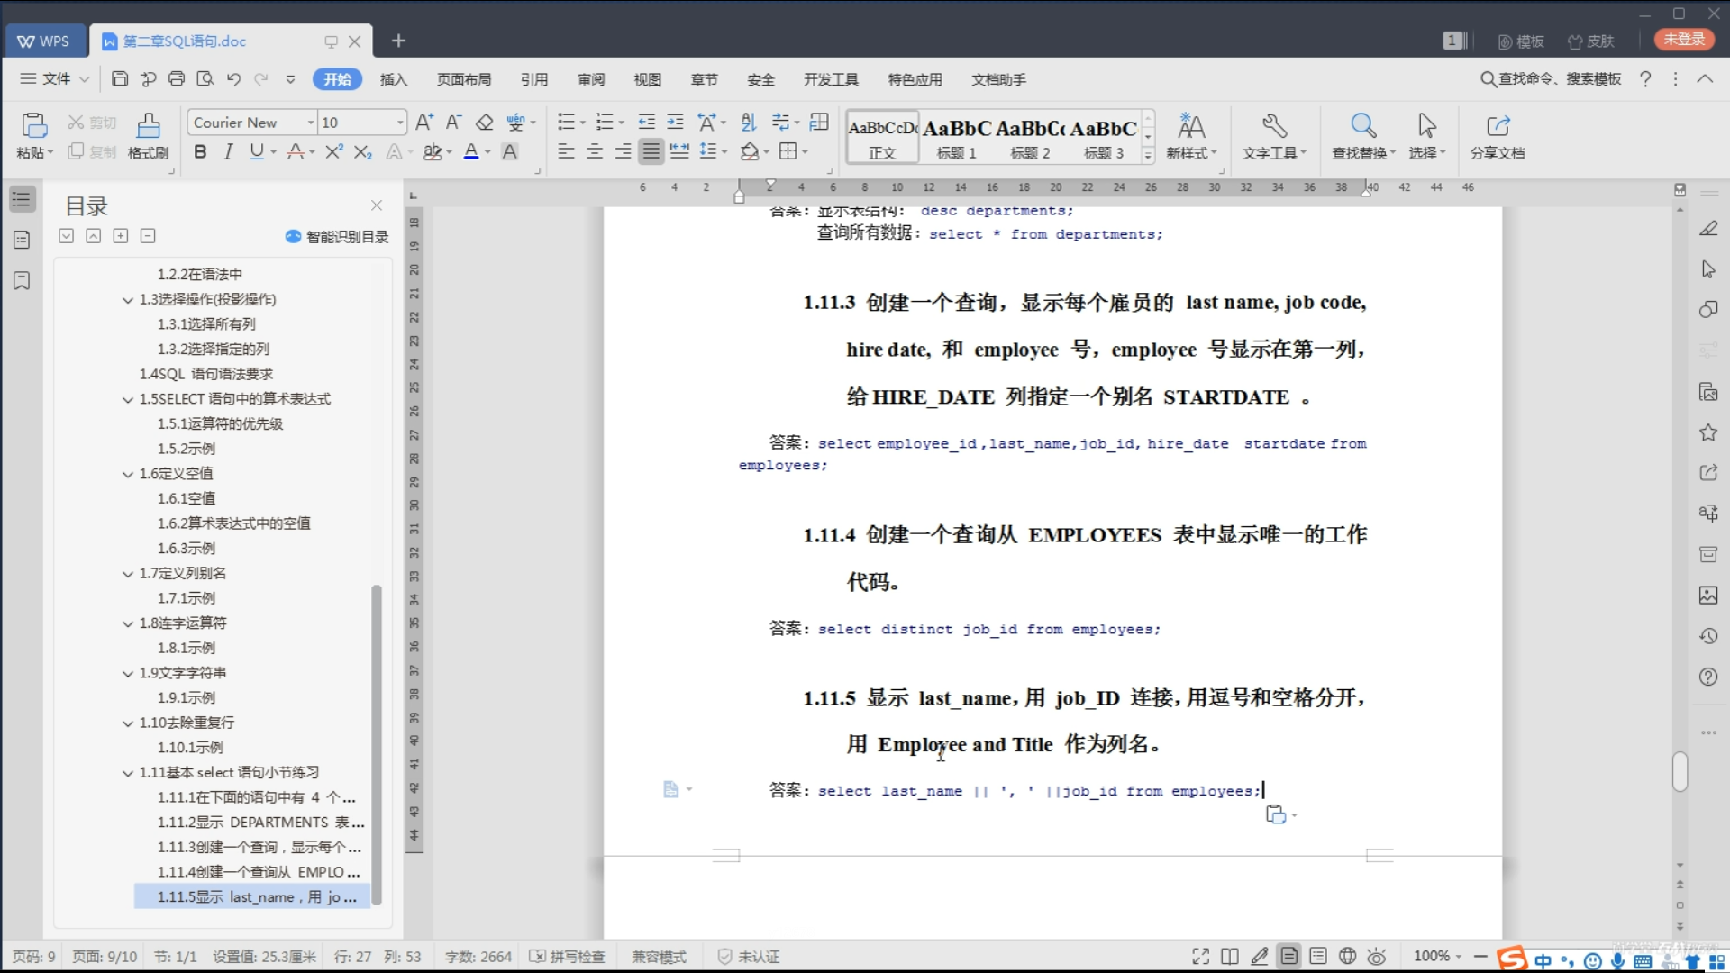Click 智能识别目录 in outline panel
Screen dimensions: 1730x973
tap(337, 237)
